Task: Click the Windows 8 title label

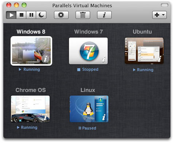Action: [31, 32]
